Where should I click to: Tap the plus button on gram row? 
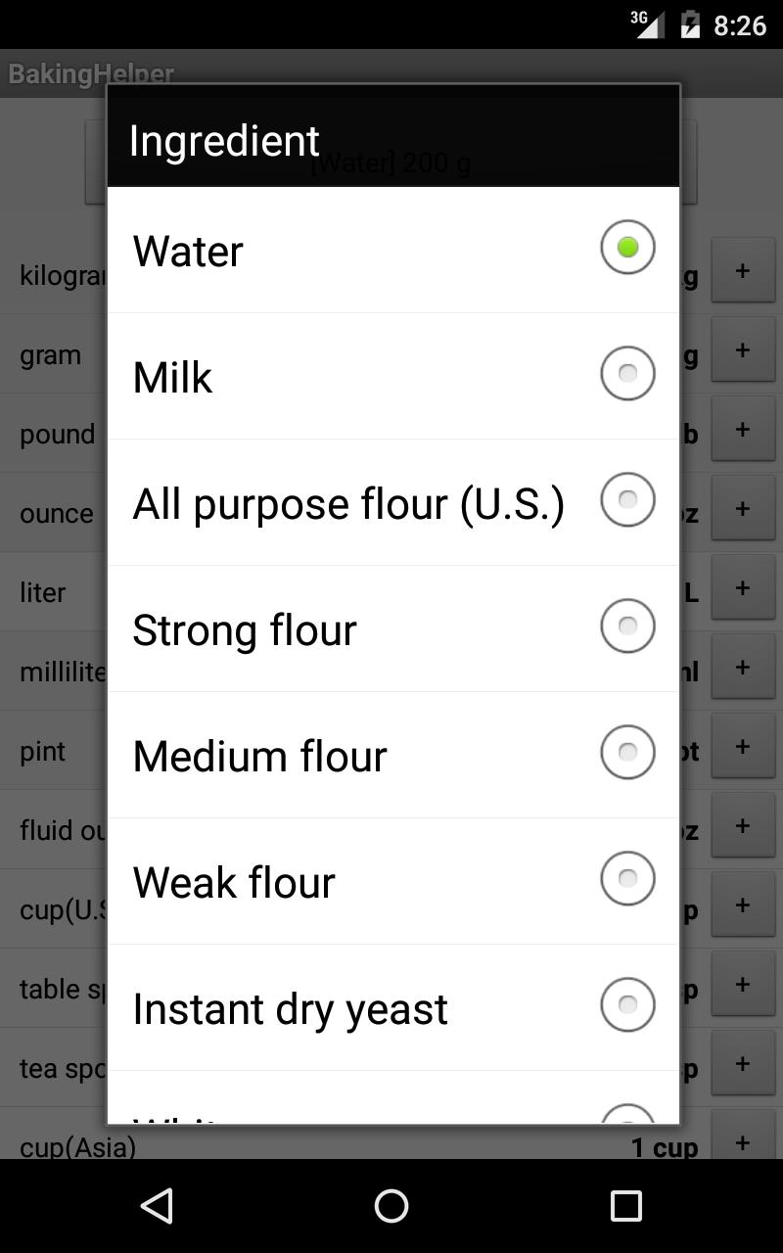tap(743, 350)
